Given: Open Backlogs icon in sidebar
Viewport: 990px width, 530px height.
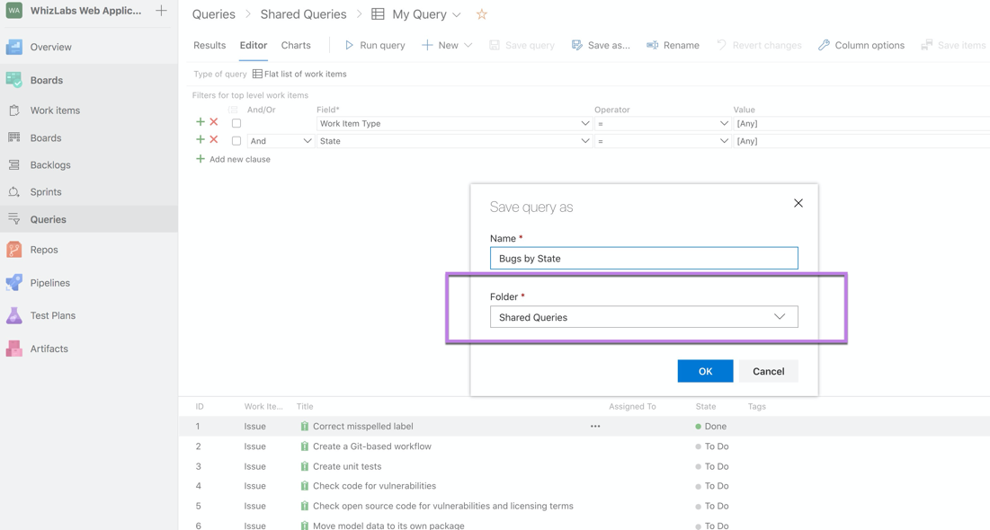Looking at the screenshot, I should pyautogui.click(x=13, y=164).
